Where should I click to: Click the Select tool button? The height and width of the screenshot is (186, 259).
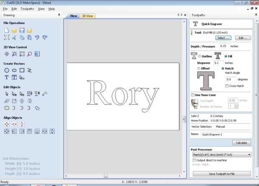click(x=223, y=38)
